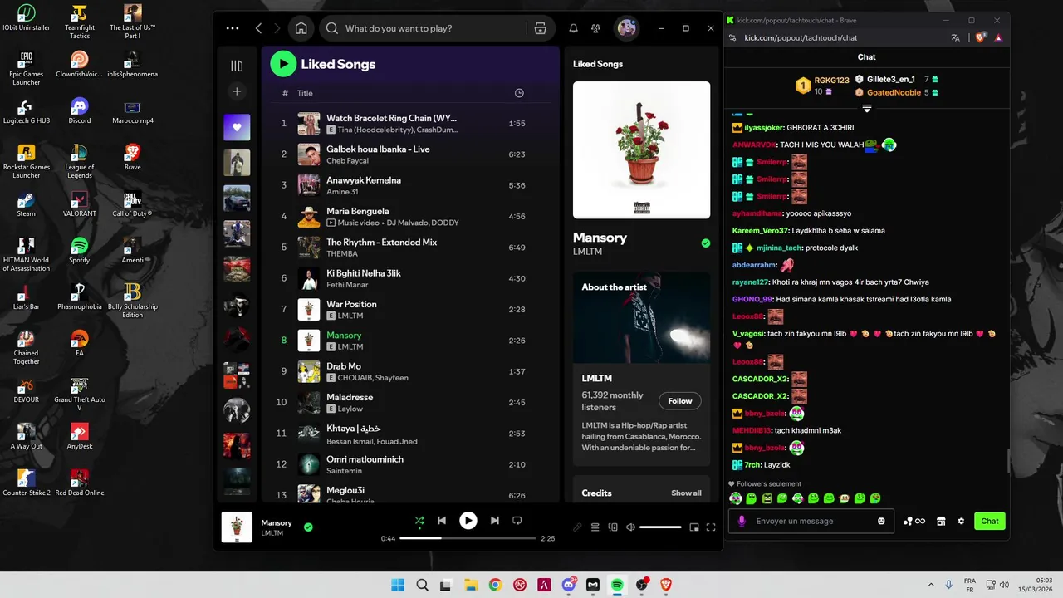The width and height of the screenshot is (1063, 598).
Task: Show hidden system tray icons
Action: (x=930, y=585)
